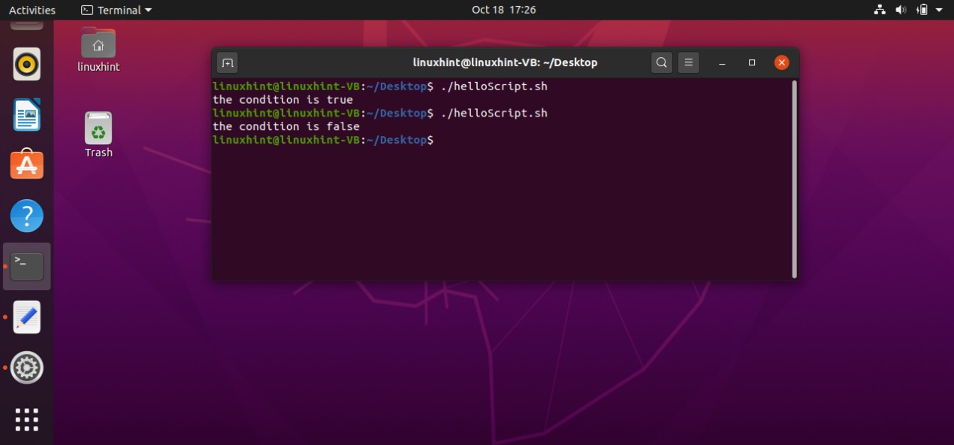Open a new terminal tab
This screenshot has height=445, width=954.
(228, 62)
